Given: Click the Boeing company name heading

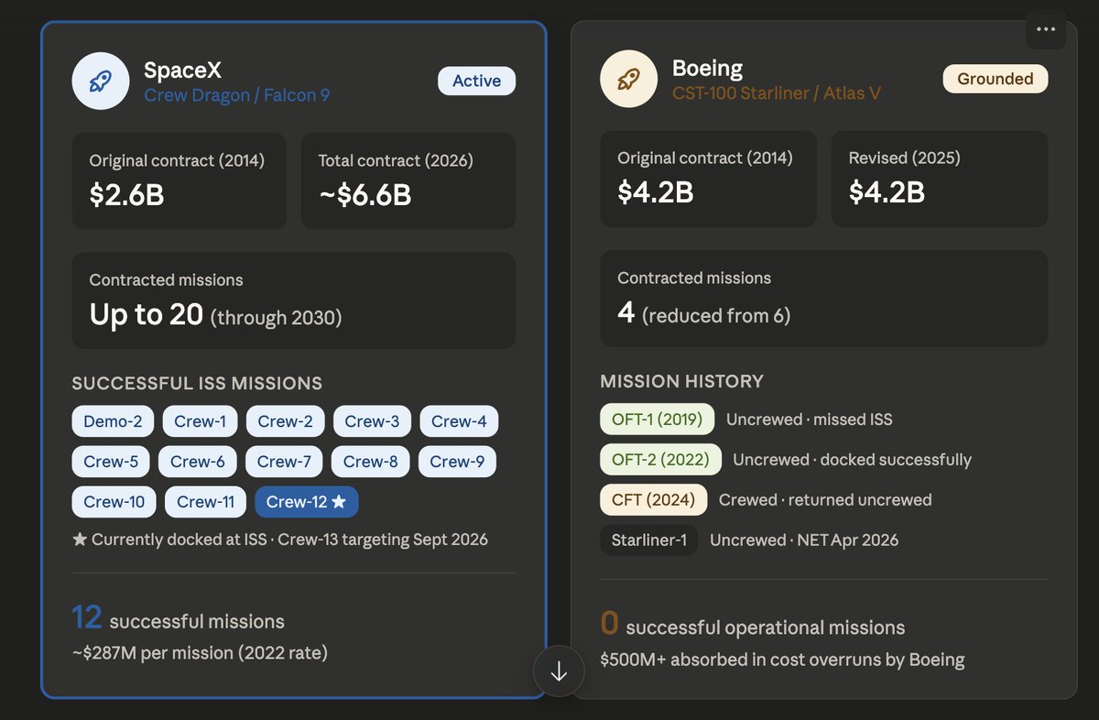Looking at the screenshot, I should point(707,68).
